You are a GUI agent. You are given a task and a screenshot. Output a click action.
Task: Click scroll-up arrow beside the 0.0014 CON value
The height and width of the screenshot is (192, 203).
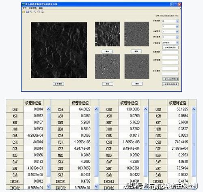pos(48,109)
